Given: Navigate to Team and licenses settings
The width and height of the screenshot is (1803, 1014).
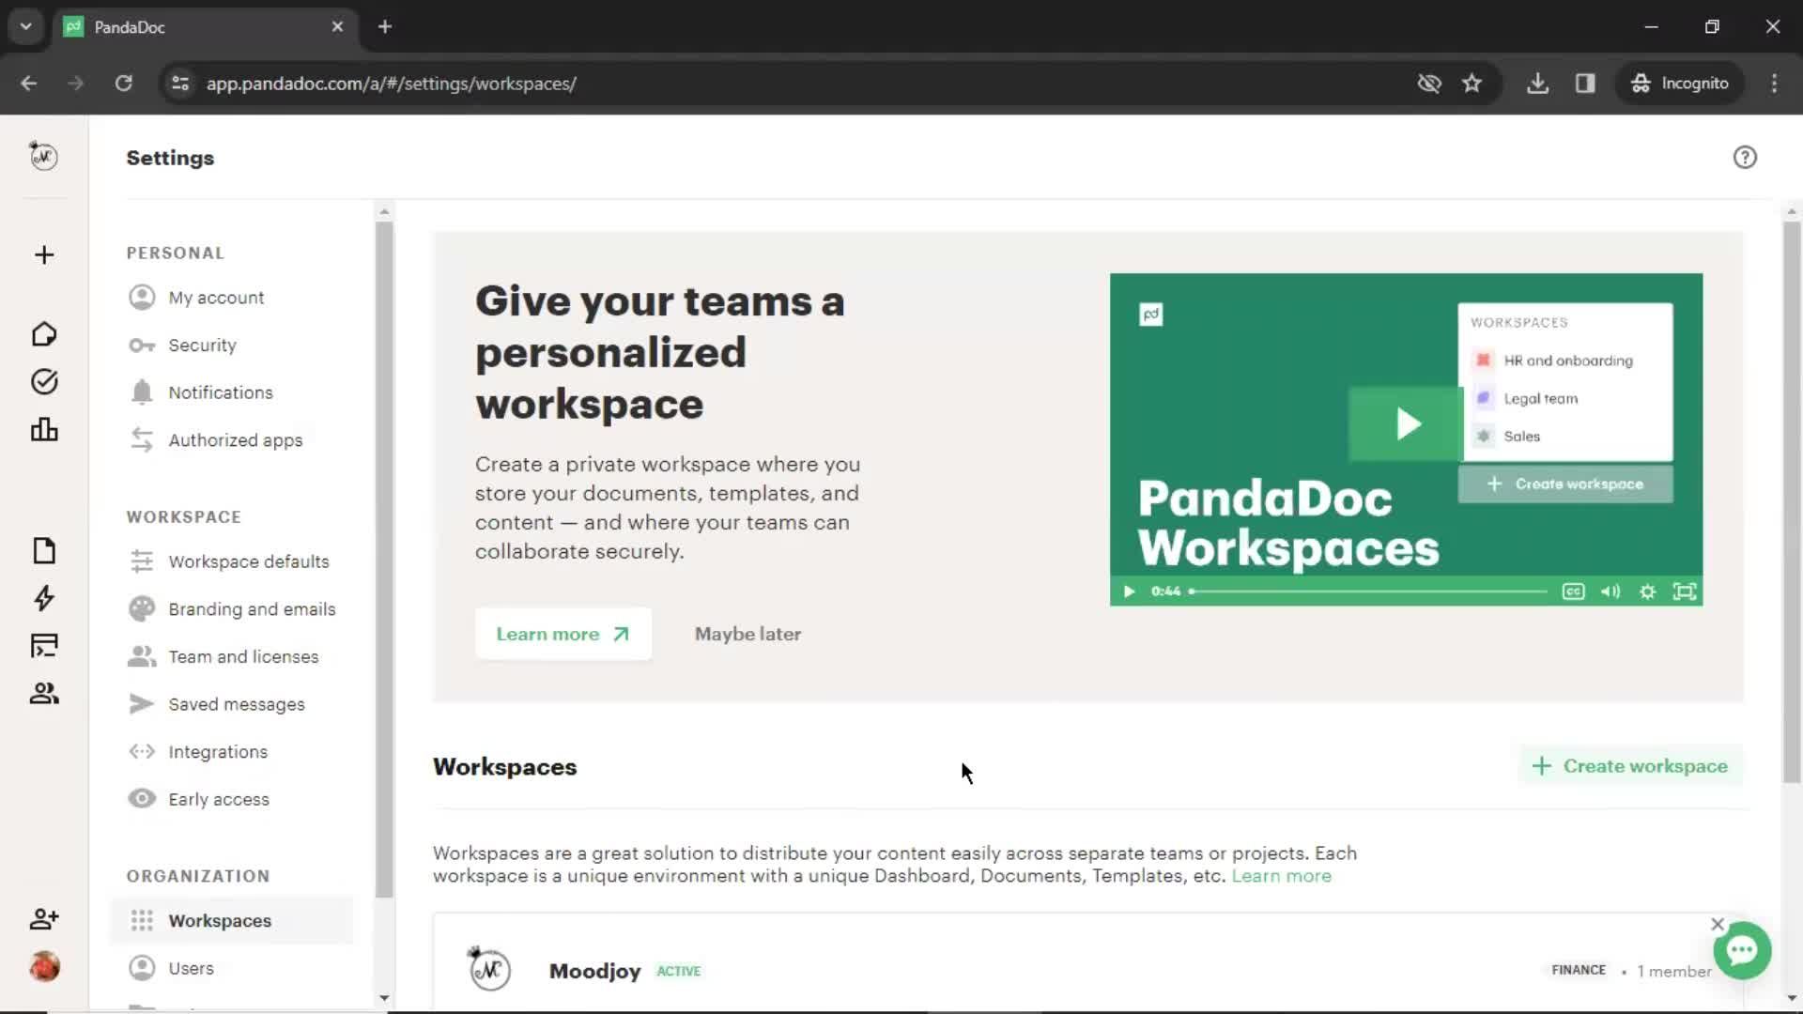Looking at the screenshot, I should pos(242,656).
